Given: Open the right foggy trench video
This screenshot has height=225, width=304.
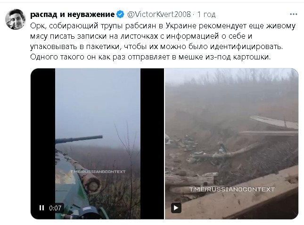Looking at the screenshot, I should tap(231, 144).
